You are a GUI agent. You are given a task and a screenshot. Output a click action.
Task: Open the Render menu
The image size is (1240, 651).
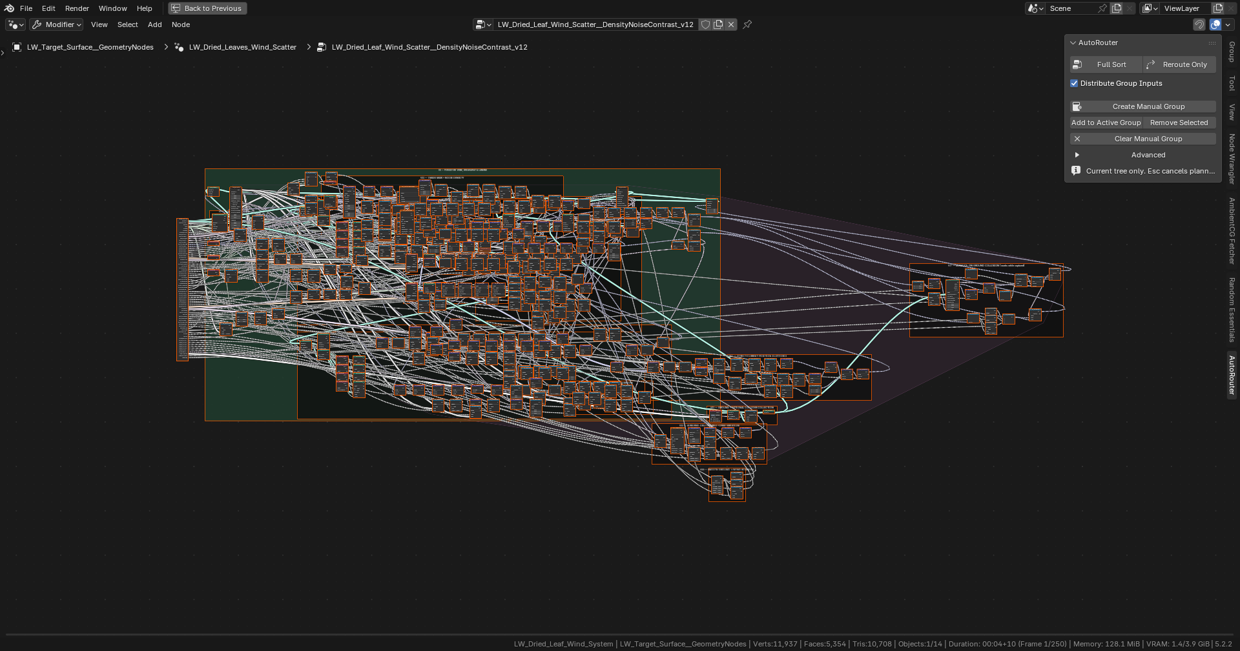(77, 8)
